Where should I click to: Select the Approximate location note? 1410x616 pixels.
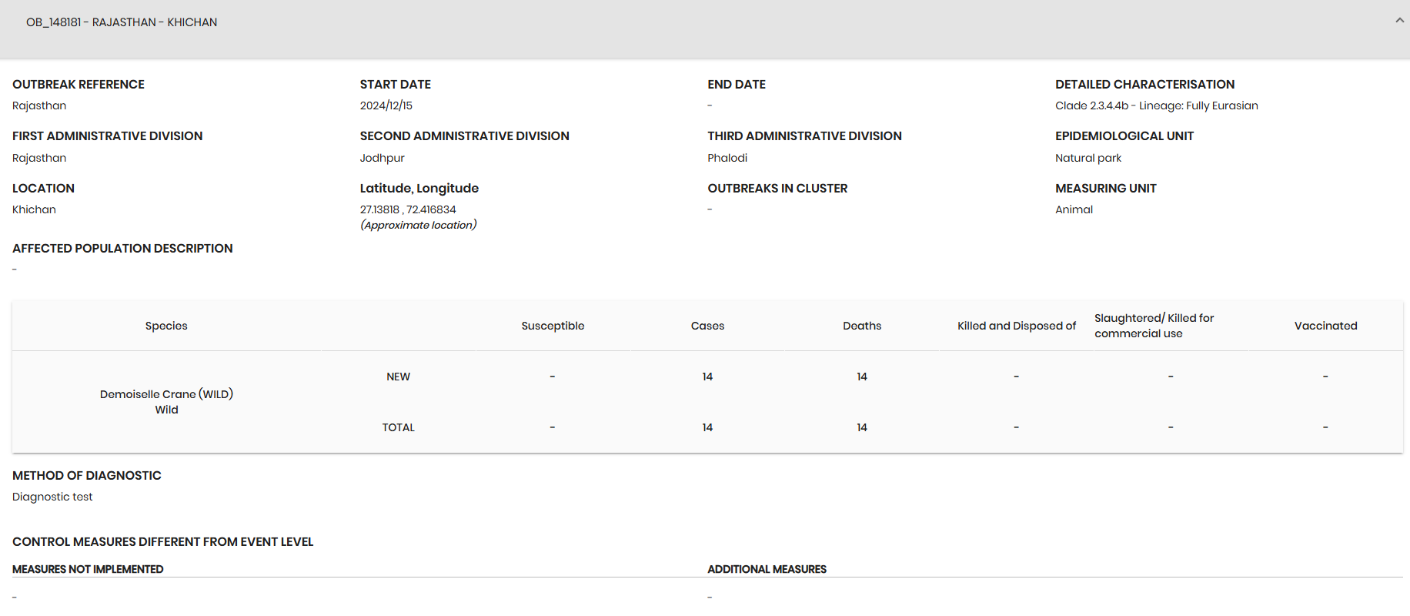[x=419, y=225]
